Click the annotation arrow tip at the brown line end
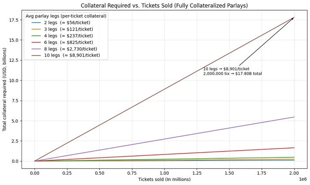 294,18
